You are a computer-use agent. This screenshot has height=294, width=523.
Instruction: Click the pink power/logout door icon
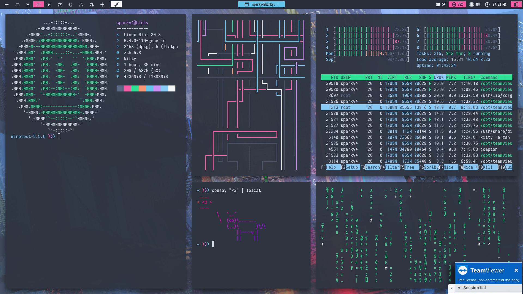pos(516,4)
